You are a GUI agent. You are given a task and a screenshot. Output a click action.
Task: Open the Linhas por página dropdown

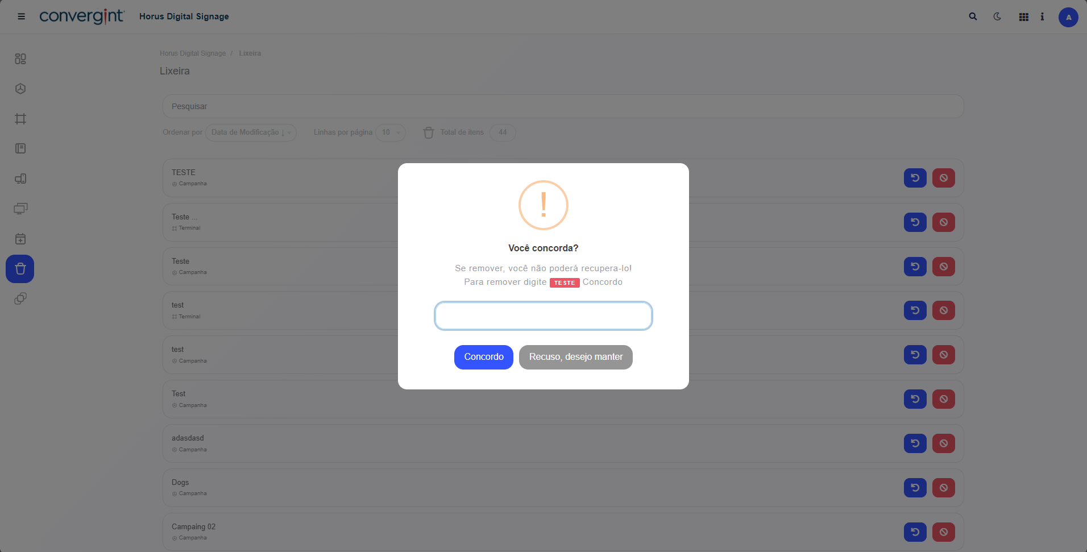pyautogui.click(x=390, y=132)
